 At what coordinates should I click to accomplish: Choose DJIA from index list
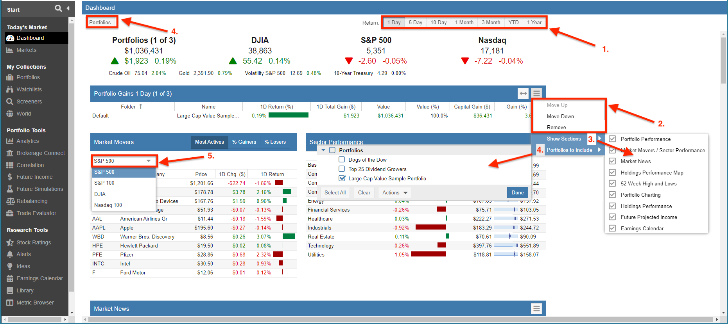click(124, 194)
